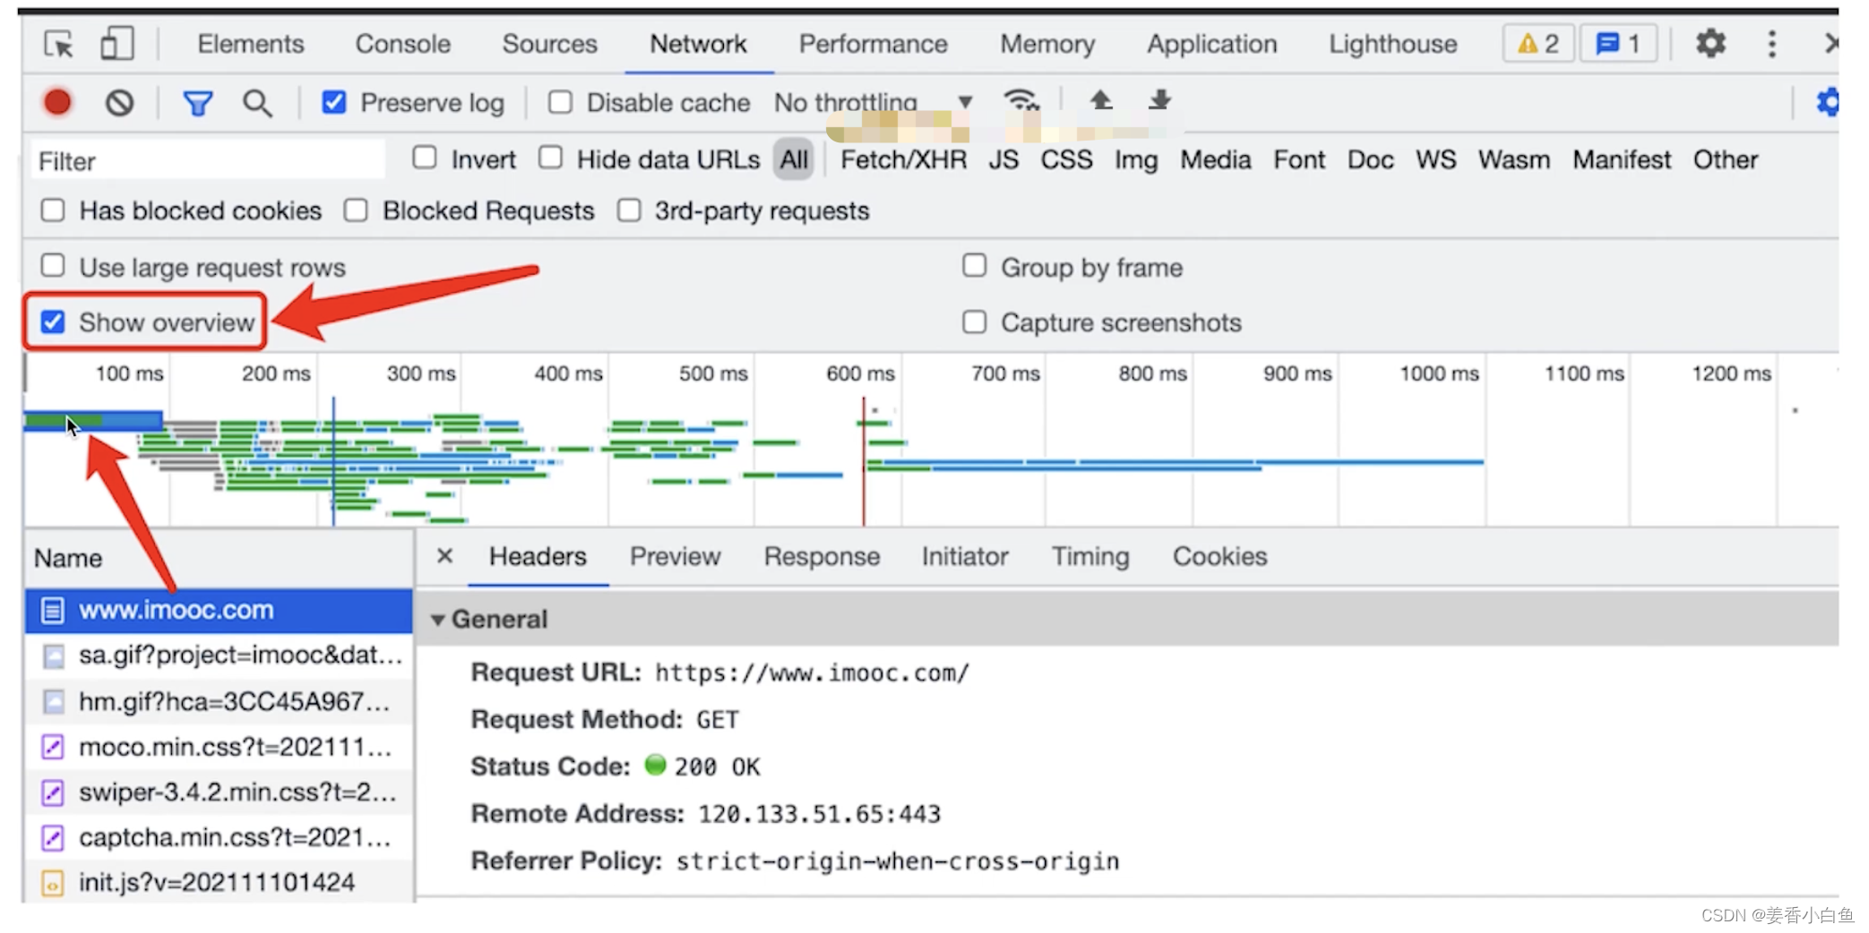This screenshot has width=1869, height=933.
Task: Click script icon beside init.js
Action: (x=53, y=884)
